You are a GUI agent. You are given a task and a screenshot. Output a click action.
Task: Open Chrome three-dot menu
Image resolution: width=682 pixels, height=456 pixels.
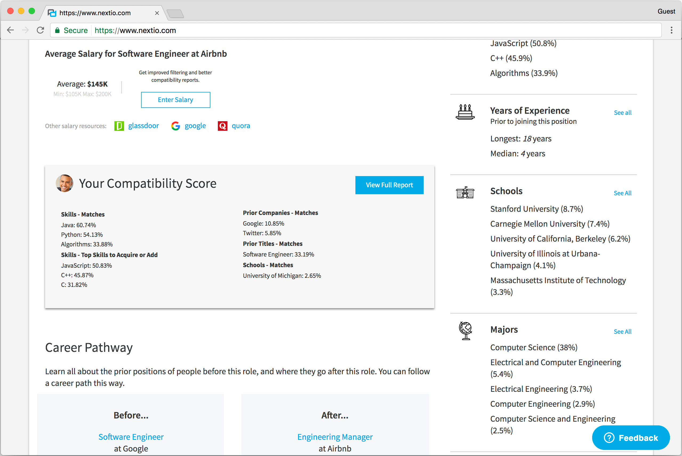[x=671, y=30]
